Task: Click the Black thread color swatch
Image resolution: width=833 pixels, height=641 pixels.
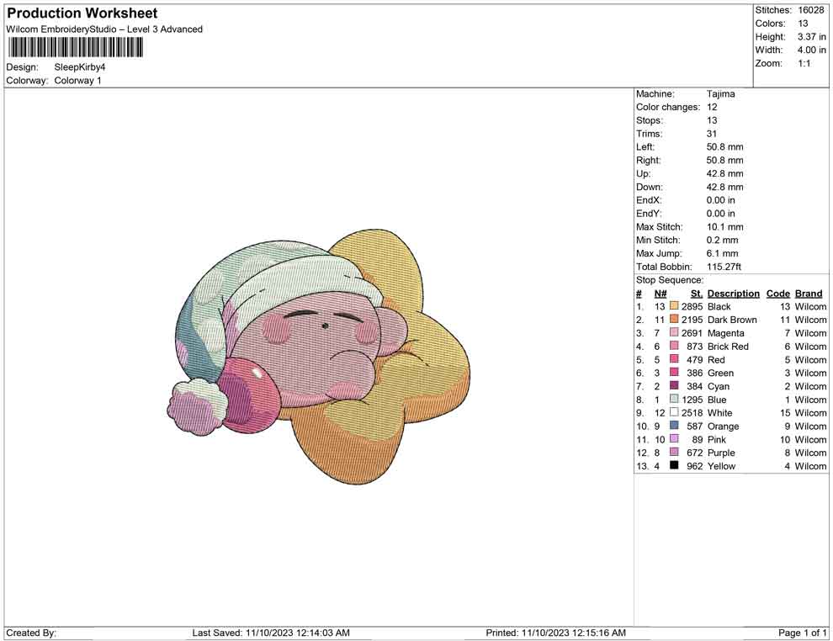Action: click(x=672, y=306)
